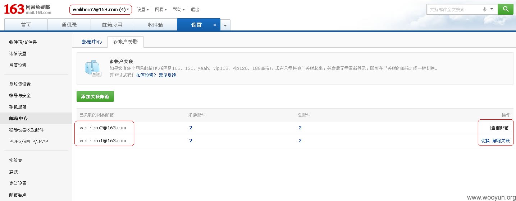This screenshot has height=201, width=516.
Task: Open 帐号与安全 in sidebar
Action: 20,96
